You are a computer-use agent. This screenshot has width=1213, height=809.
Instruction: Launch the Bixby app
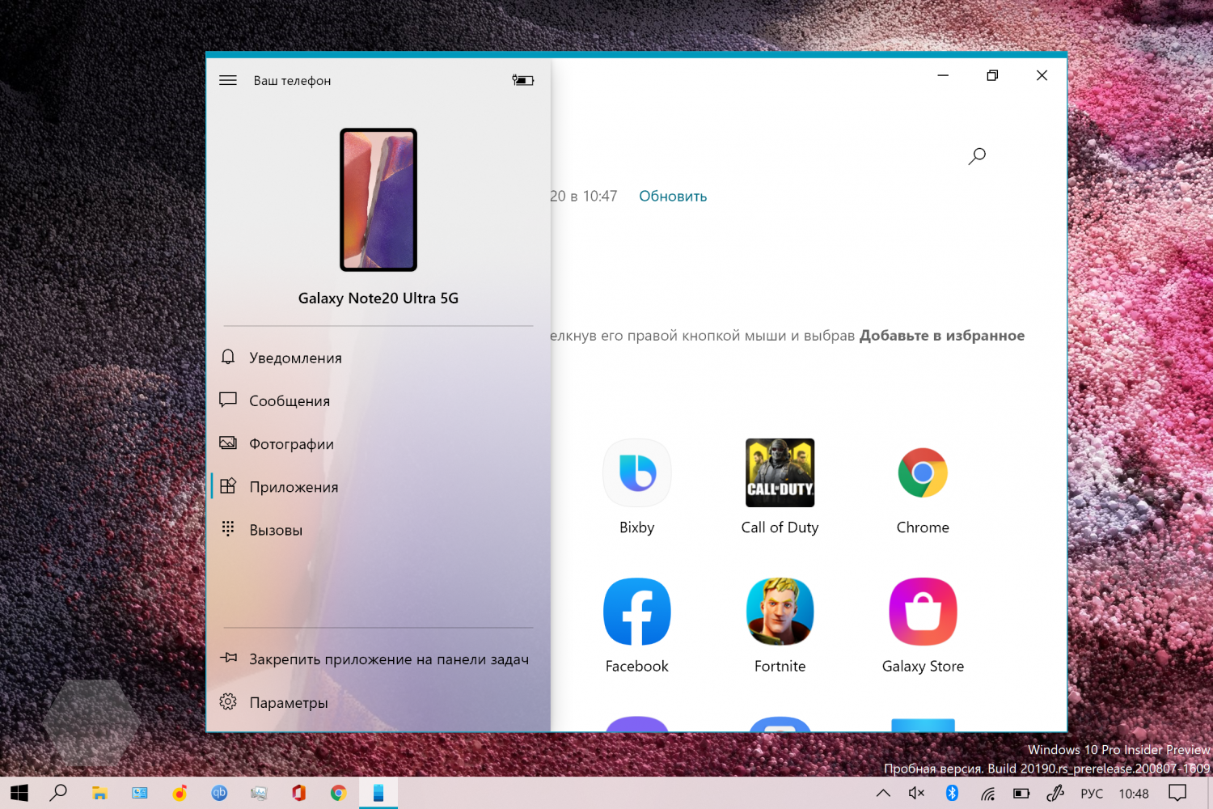click(x=637, y=487)
